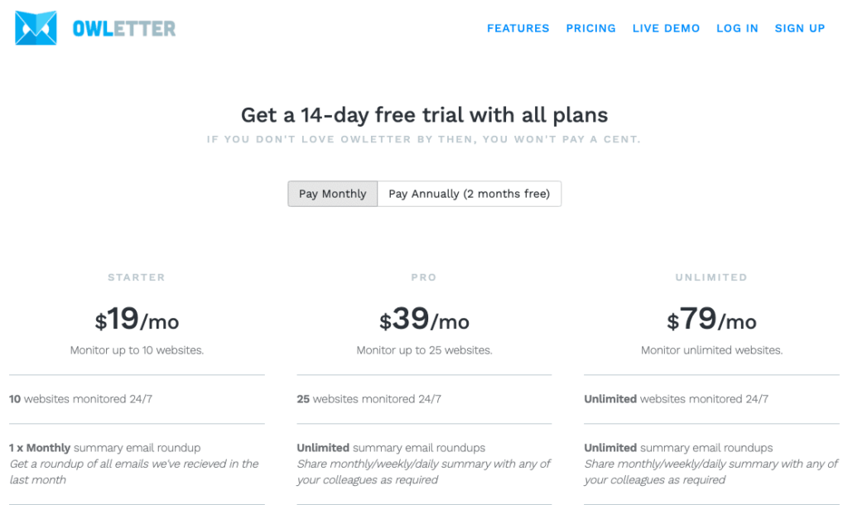Click the Starter plan heading
Image resolution: width=848 pixels, height=505 pixels.
[x=137, y=277]
